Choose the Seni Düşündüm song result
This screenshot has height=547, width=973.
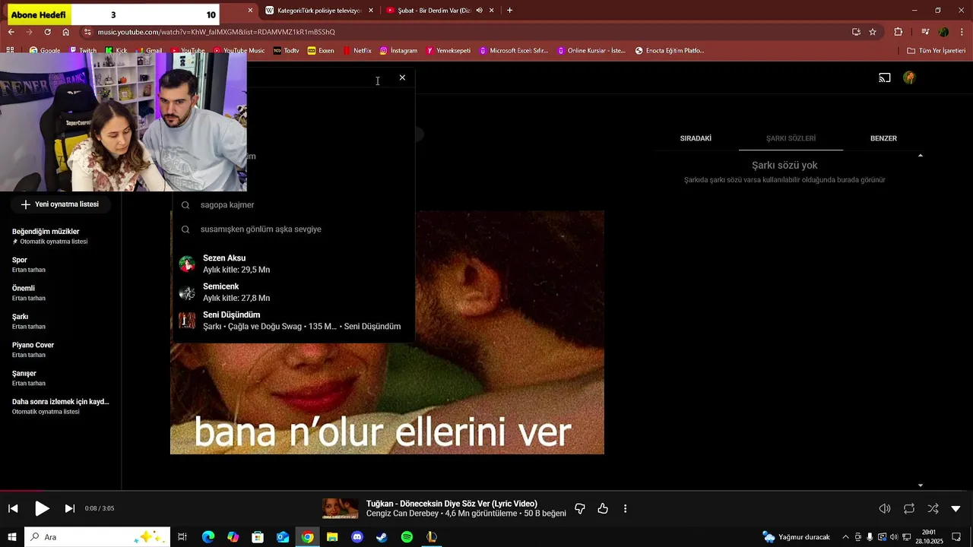(x=293, y=321)
